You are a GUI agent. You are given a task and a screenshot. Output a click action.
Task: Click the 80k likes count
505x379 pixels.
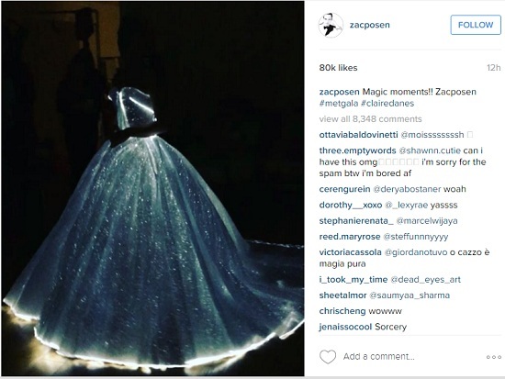[x=338, y=68]
